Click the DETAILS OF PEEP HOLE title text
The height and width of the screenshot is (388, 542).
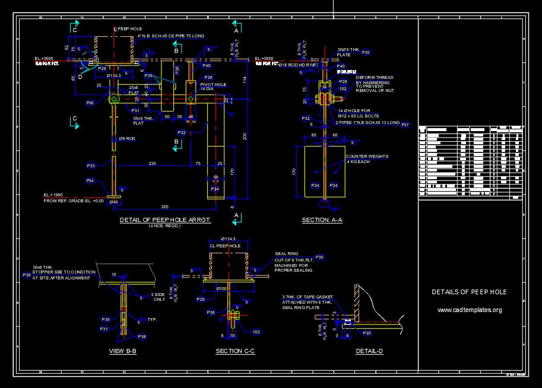click(468, 292)
